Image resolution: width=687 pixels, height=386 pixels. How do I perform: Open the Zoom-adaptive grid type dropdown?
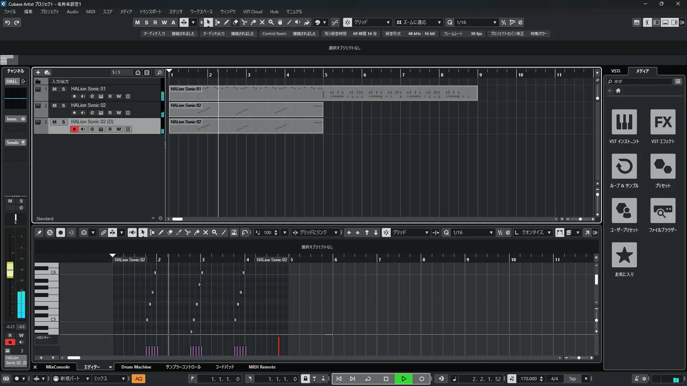point(439,22)
